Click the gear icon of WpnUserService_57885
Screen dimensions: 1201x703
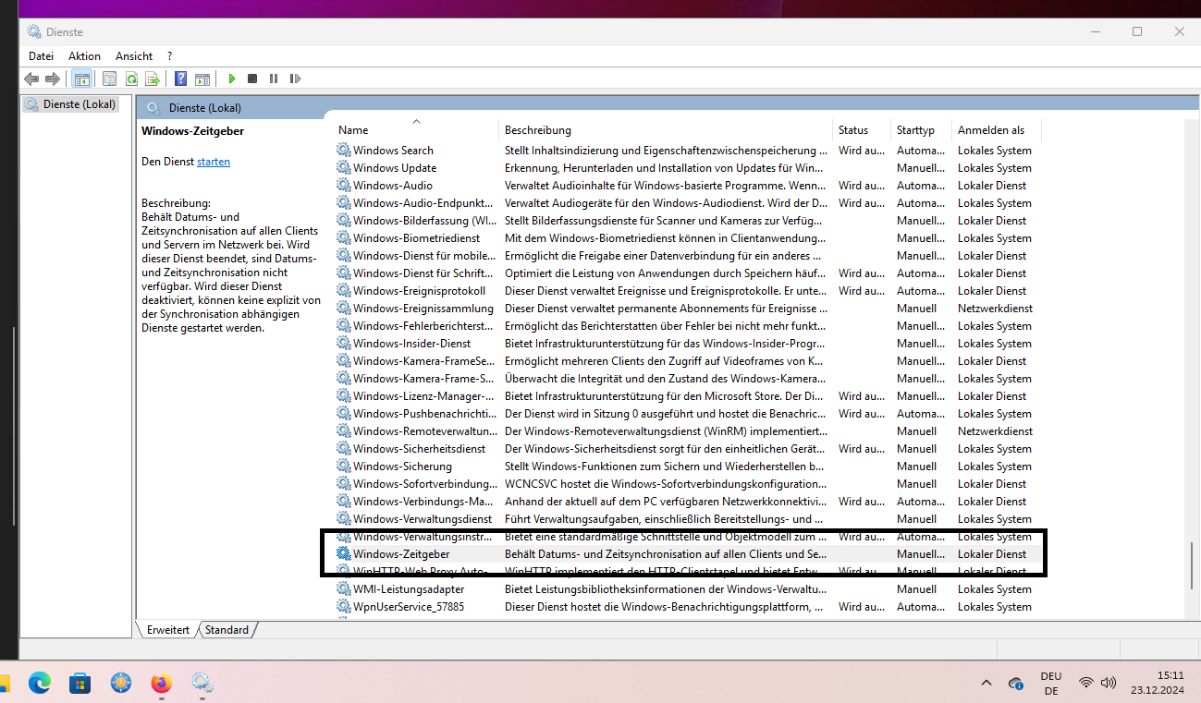tap(344, 607)
